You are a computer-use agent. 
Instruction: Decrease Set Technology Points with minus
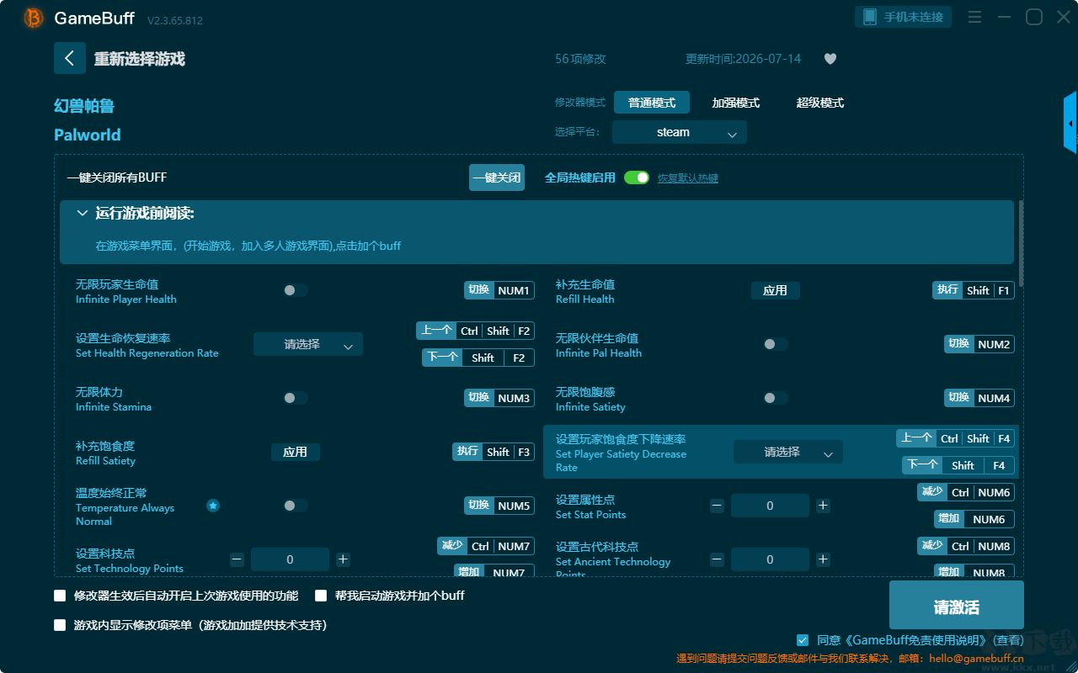coord(237,559)
